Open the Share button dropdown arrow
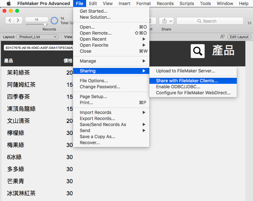 (x=171, y=21)
